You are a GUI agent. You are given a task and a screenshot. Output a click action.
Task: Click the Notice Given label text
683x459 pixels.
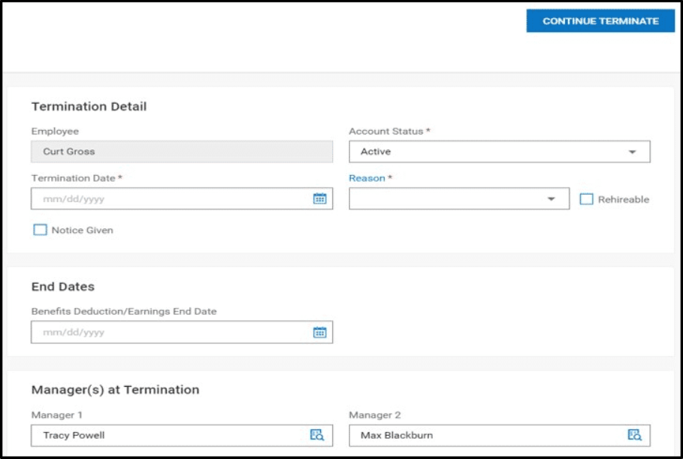click(x=83, y=231)
